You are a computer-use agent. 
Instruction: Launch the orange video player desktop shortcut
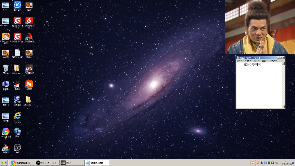coord(29,84)
